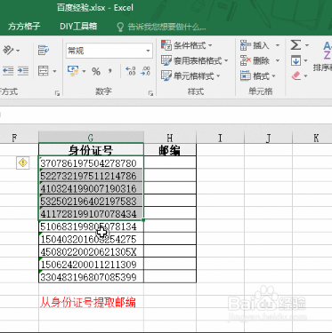Open the 格式 cells menu

click(258, 75)
